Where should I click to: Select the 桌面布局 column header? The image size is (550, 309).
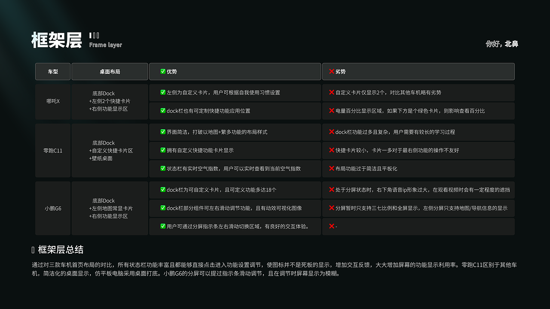tap(110, 71)
